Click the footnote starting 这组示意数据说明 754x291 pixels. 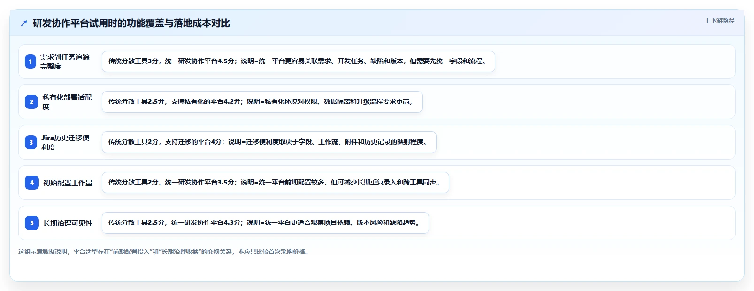(x=164, y=252)
